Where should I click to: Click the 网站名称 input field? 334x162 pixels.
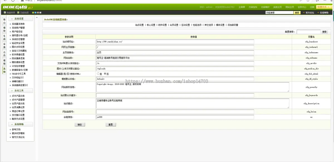coord(175,58)
